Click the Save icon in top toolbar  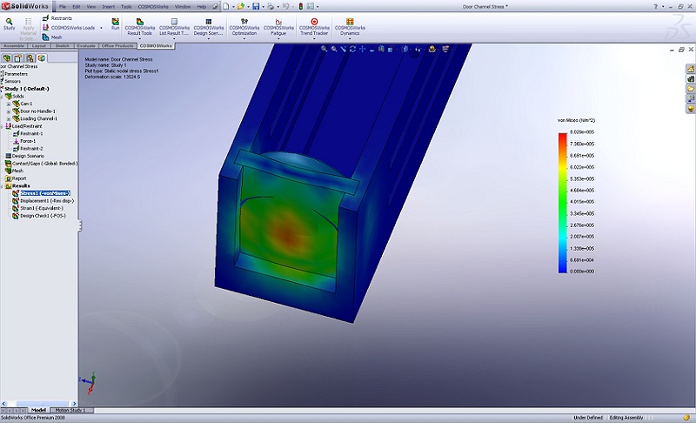coord(256,6)
